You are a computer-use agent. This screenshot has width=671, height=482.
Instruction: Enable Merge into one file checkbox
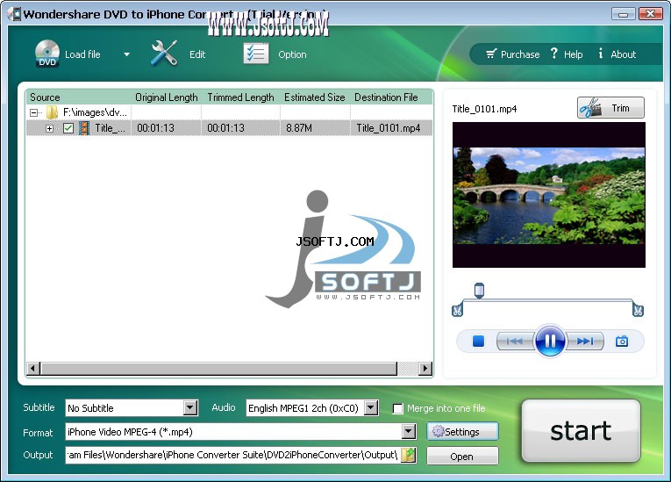click(397, 409)
